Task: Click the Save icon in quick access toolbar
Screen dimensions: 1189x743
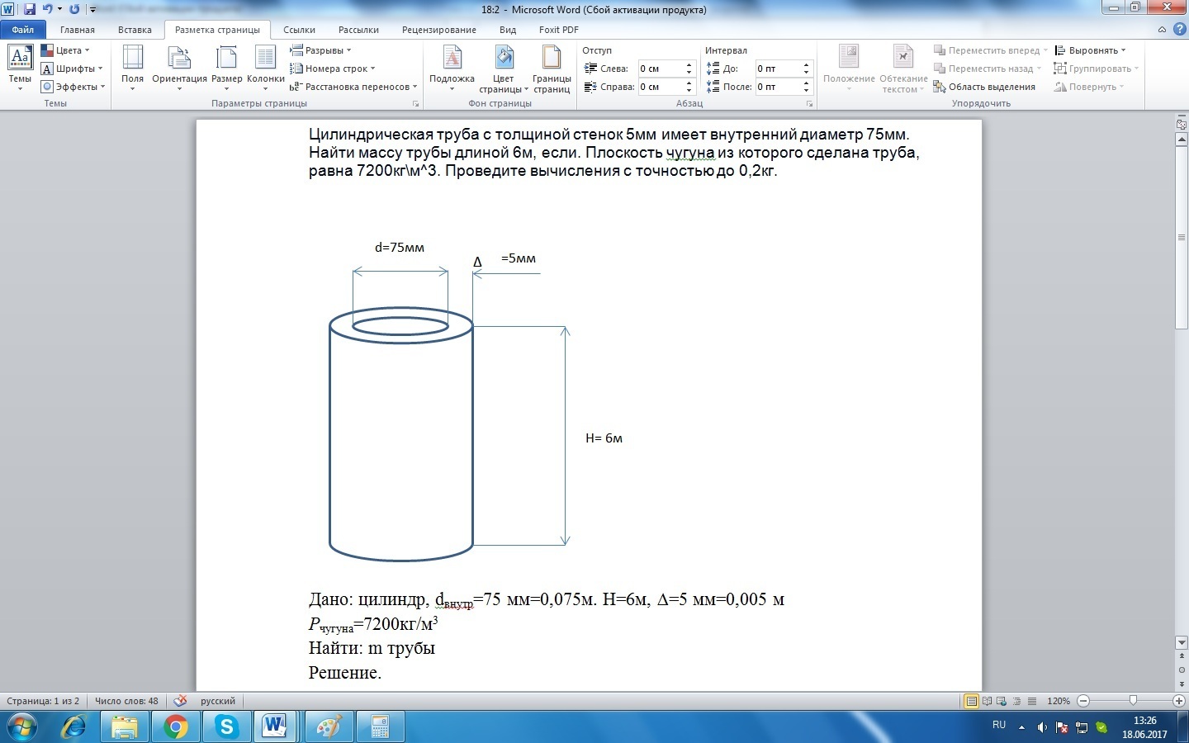Action: point(30,9)
